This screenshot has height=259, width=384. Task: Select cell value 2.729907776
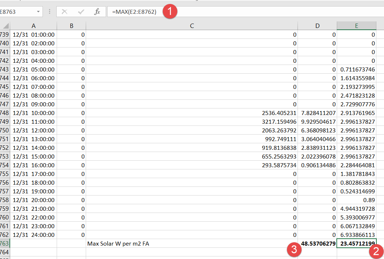click(357, 104)
